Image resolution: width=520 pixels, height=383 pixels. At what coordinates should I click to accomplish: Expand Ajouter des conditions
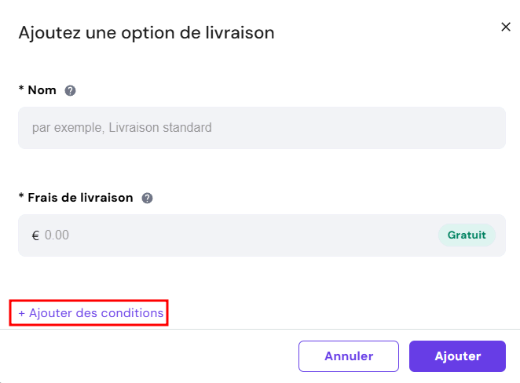click(91, 313)
